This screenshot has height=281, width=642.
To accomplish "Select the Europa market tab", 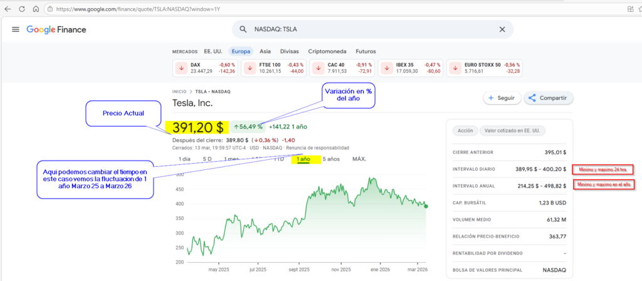I will [241, 51].
